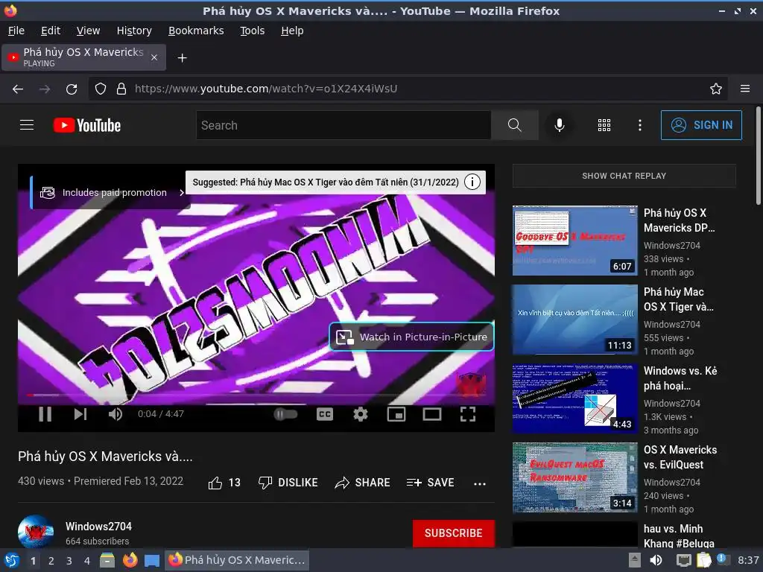Open YouTube apps grid
Viewport: 763px width, 572px height.
pyautogui.click(x=604, y=125)
